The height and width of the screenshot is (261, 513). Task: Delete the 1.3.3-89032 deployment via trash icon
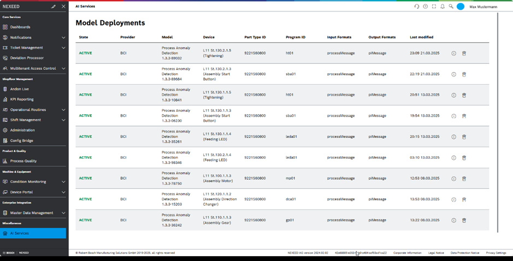click(x=464, y=54)
